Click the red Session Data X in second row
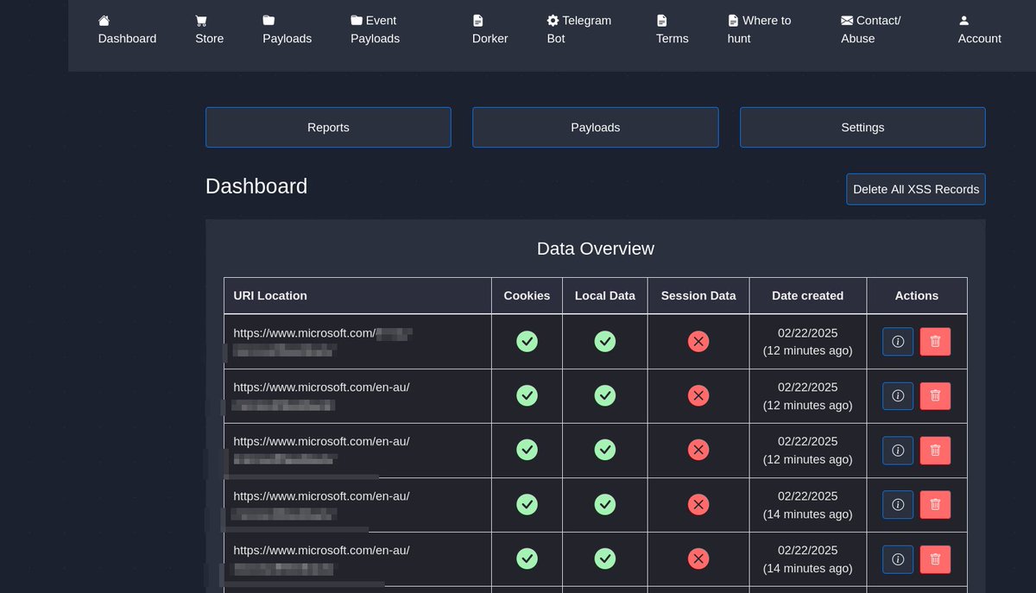This screenshot has width=1036, height=593. click(x=698, y=396)
